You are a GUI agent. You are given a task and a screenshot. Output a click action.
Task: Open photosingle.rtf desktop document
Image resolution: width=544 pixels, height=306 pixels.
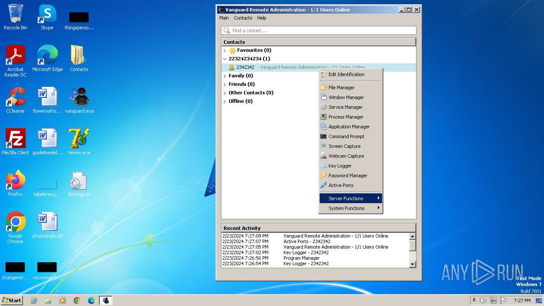click(x=47, y=225)
